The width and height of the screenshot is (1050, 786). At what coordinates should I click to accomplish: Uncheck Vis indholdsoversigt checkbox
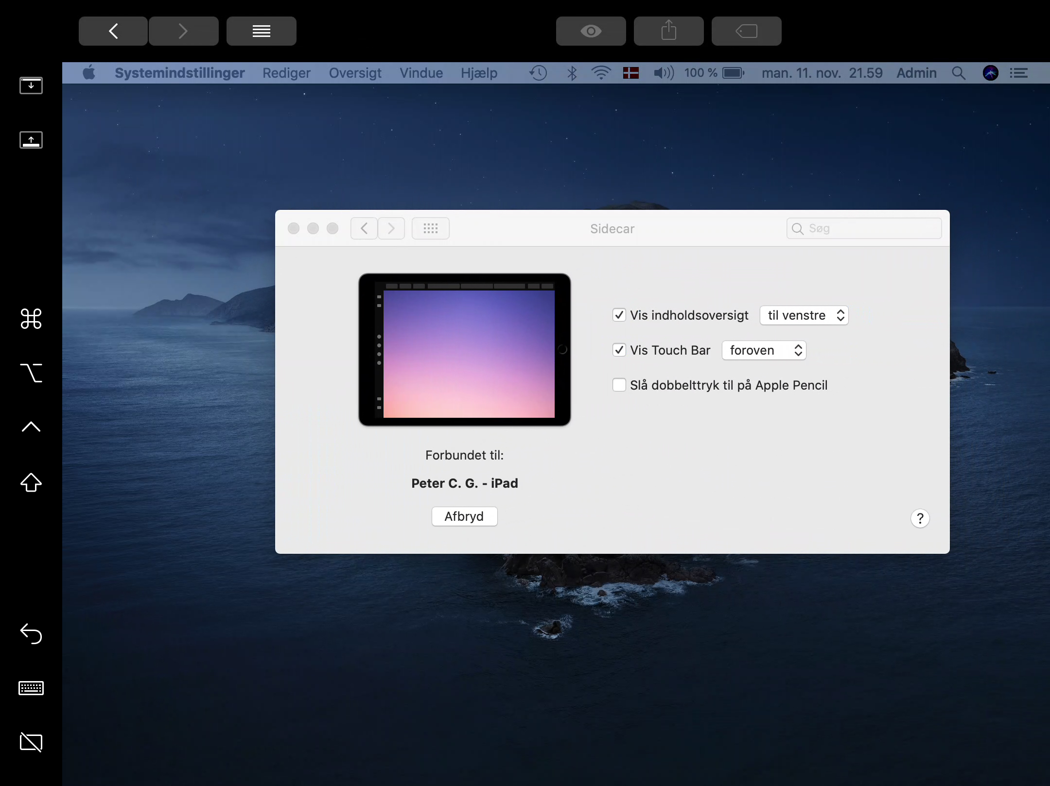pyautogui.click(x=619, y=315)
